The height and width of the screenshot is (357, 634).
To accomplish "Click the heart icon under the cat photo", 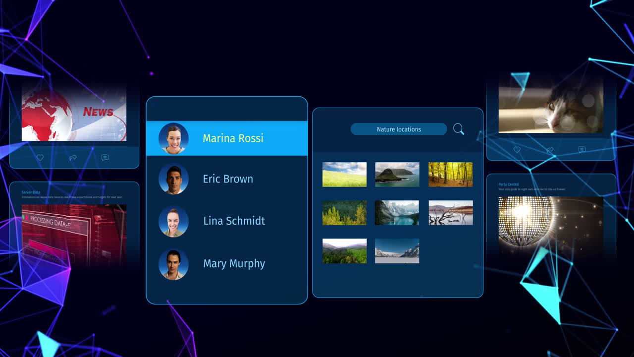I will [517, 150].
